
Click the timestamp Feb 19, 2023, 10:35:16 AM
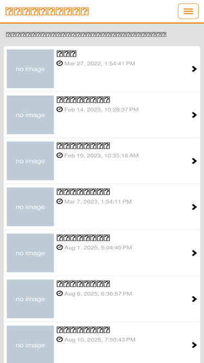pos(101,156)
